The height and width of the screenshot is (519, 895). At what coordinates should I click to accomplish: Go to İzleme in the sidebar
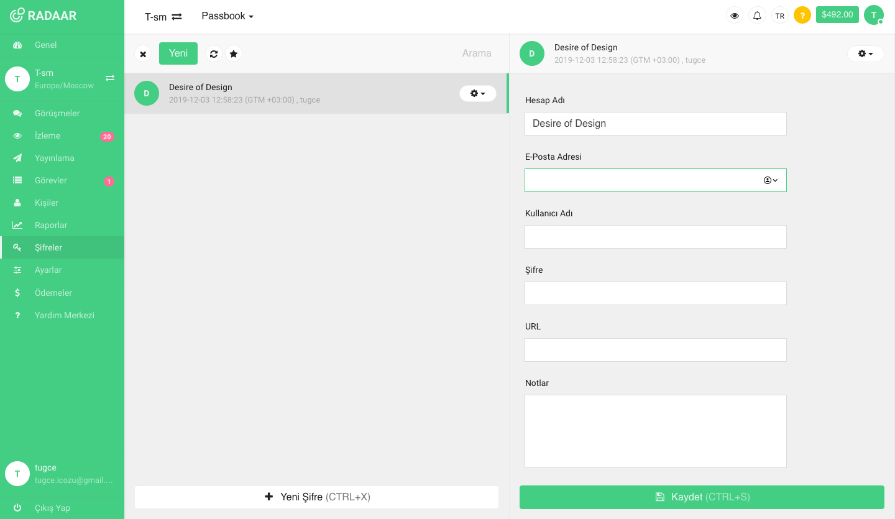[x=47, y=135]
